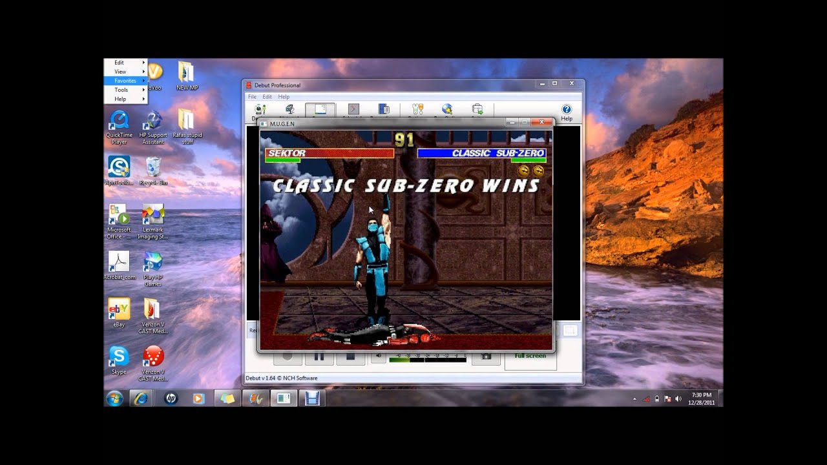Open the Verizon V CAST Media folder icon
Image resolution: width=827 pixels, height=465 pixels.
pyautogui.click(x=153, y=316)
